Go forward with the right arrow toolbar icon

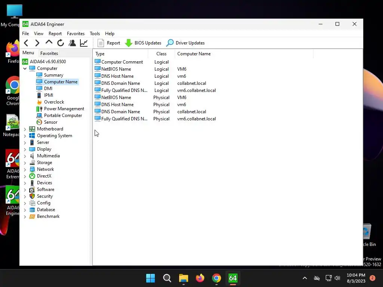(37, 43)
